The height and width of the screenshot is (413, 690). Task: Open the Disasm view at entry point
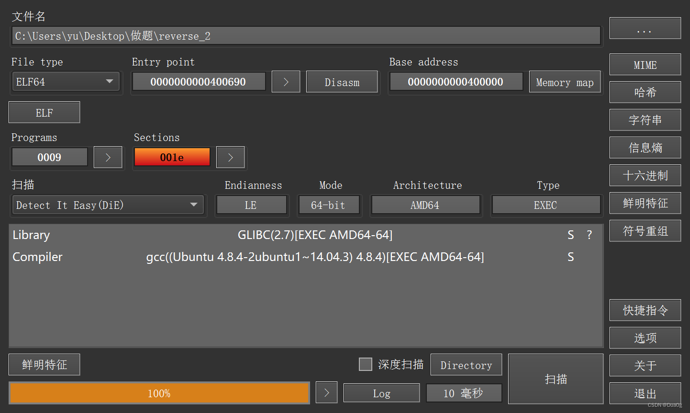coord(342,82)
